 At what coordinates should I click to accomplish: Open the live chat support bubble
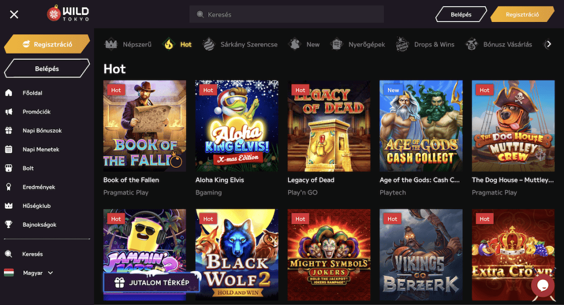tap(542, 285)
